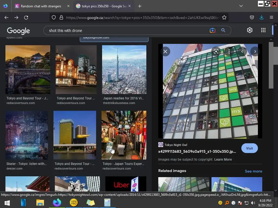278x208 pixels.
Task: Open tracking protection shield icon in address bar
Action: tap(54, 18)
